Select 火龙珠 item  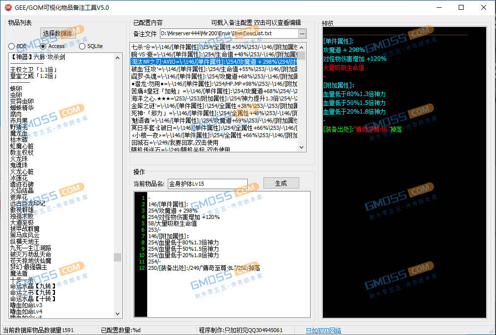pos(19,159)
